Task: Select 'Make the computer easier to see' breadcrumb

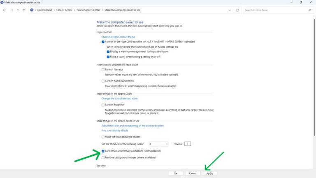Action: 122,10
